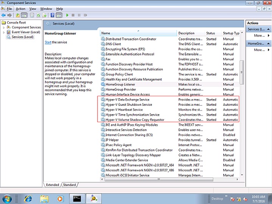This screenshot has width=272, height=204.
Task: Open the View menu
Action: (x=33, y=9)
